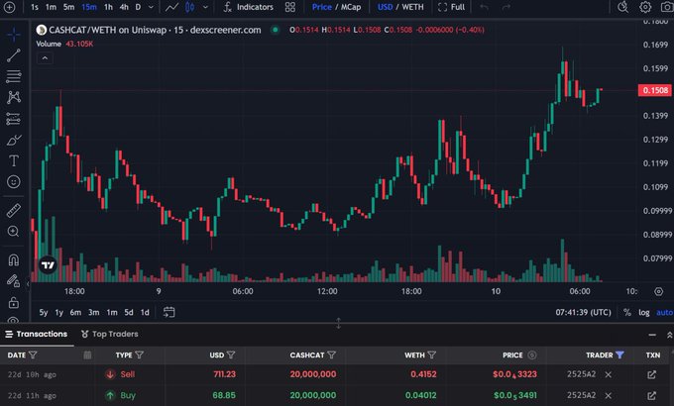Switch chart to MCap view
This screenshot has width=674, height=406.
[351, 7]
